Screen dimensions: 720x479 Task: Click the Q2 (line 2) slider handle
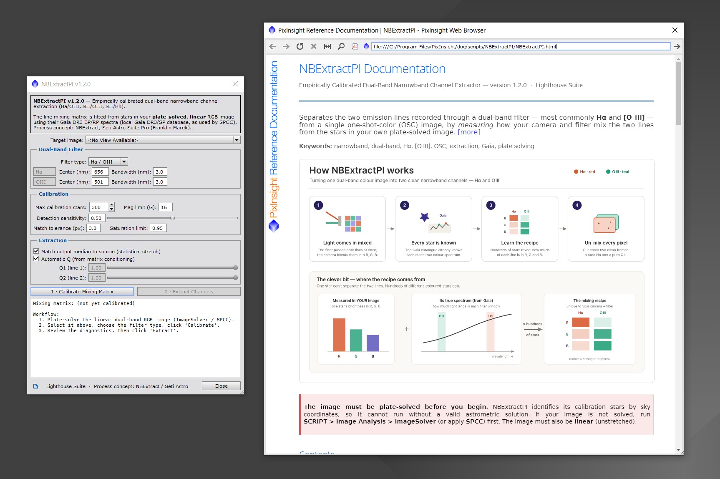(x=235, y=277)
